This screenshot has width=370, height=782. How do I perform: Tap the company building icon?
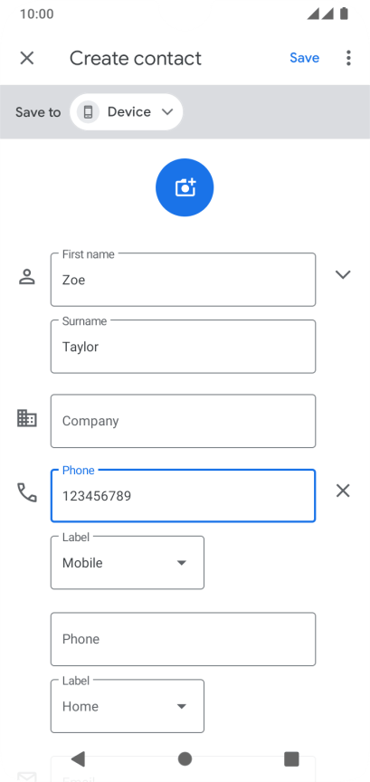coord(27,418)
